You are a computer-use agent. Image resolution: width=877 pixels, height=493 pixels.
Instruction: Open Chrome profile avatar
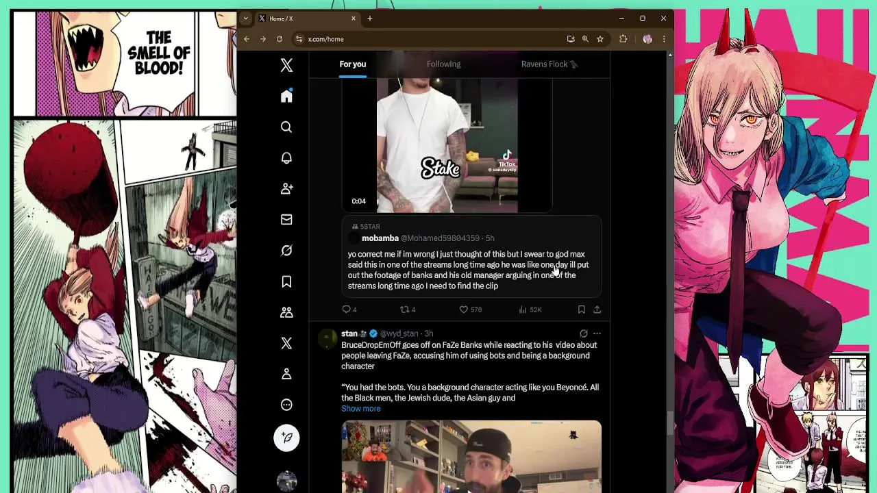(x=647, y=39)
